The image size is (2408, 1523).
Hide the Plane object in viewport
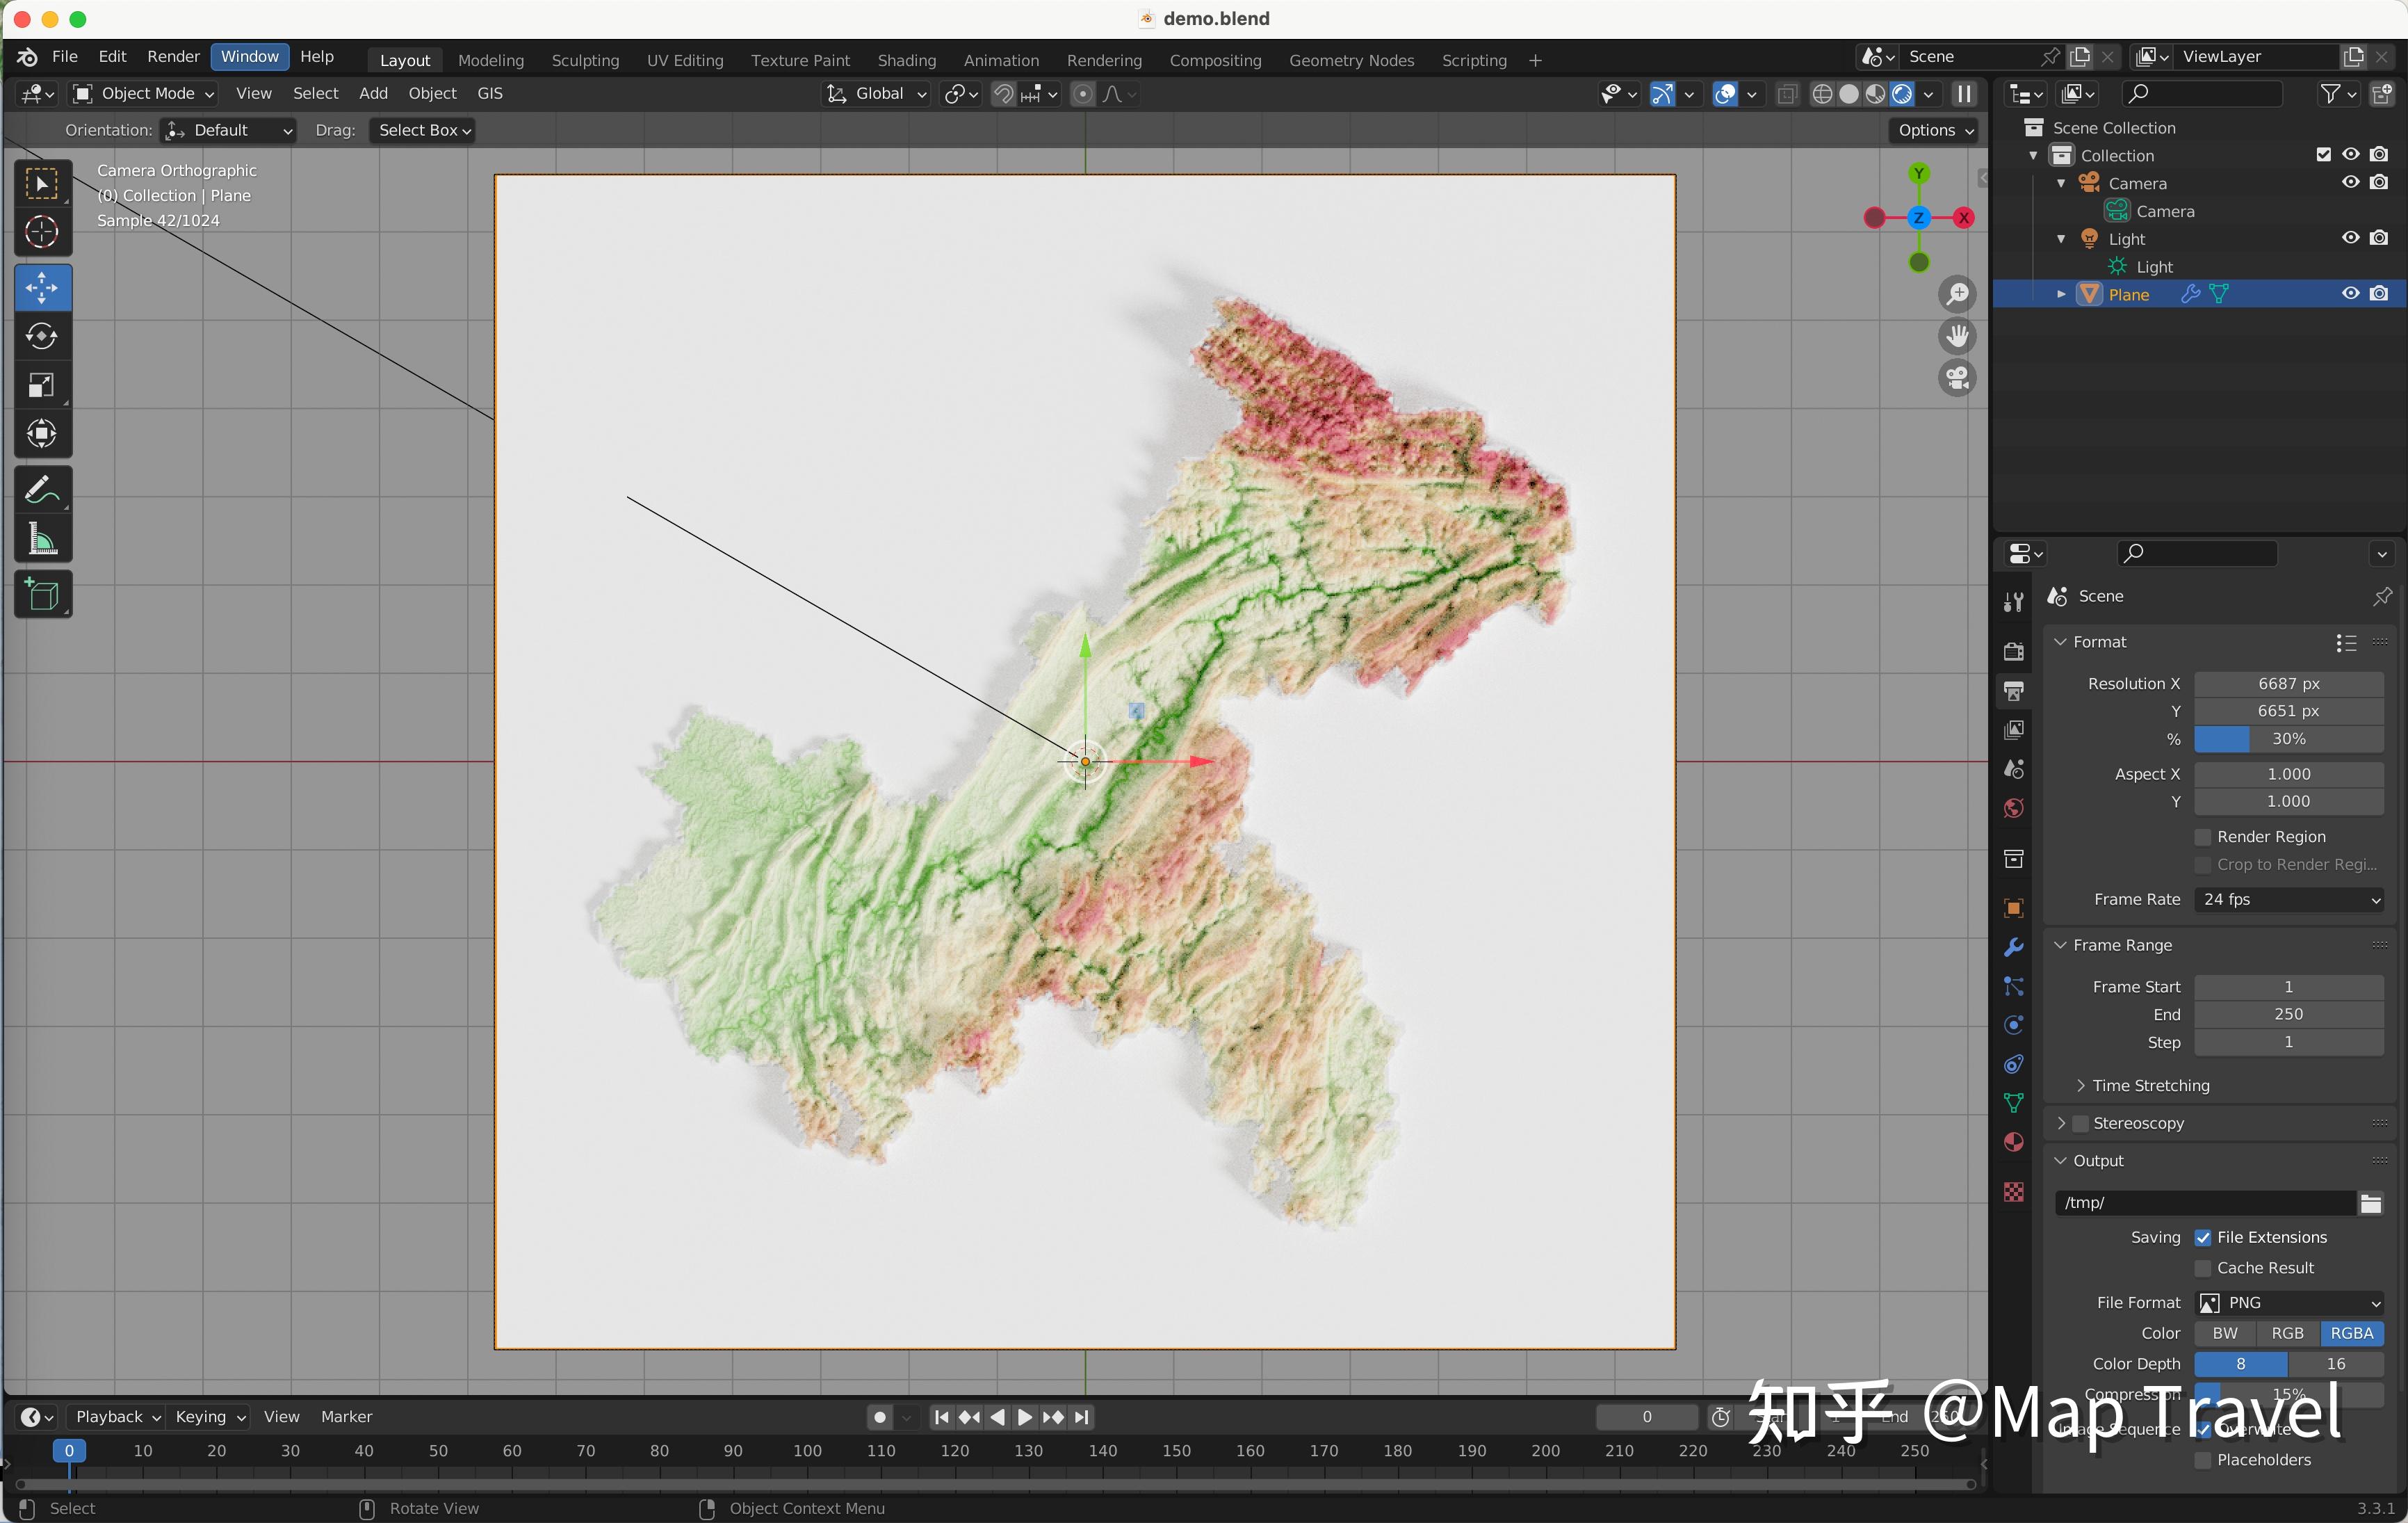pyautogui.click(x=2350, y=294)
